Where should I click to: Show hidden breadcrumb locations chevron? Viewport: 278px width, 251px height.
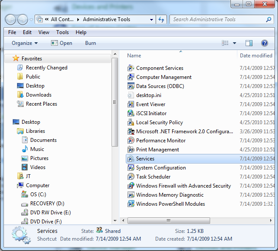(47, 19)
